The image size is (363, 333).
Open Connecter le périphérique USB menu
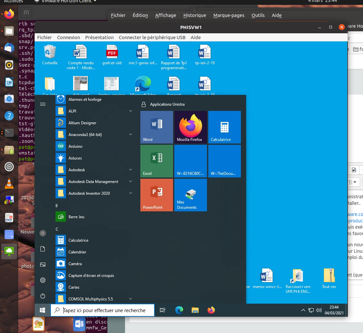[x=152, y=38]
